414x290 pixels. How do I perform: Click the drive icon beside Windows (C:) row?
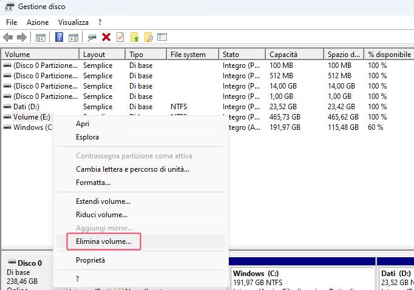click(x=7, y=127)
